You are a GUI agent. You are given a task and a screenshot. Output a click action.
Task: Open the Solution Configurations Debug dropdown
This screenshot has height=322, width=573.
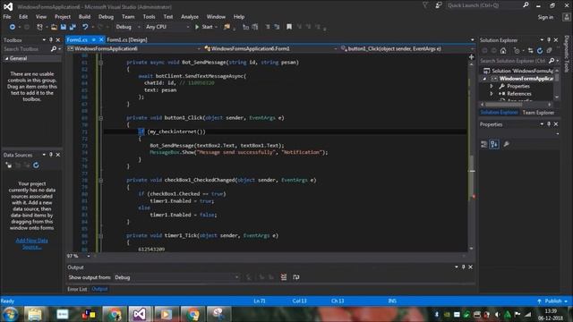click(127, 27)
